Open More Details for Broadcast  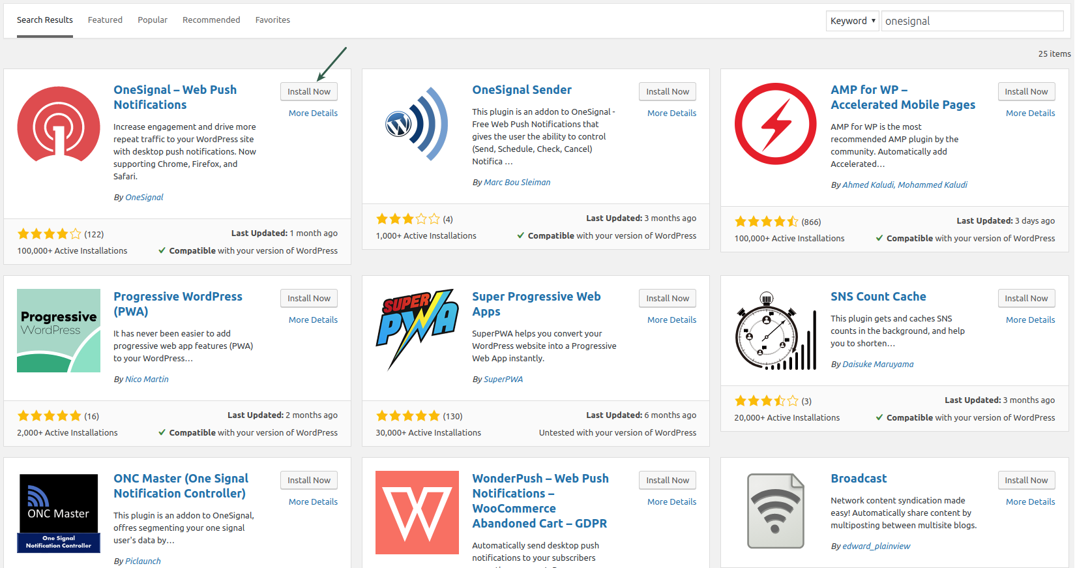pyautogui.click(x=1030, y=501)
